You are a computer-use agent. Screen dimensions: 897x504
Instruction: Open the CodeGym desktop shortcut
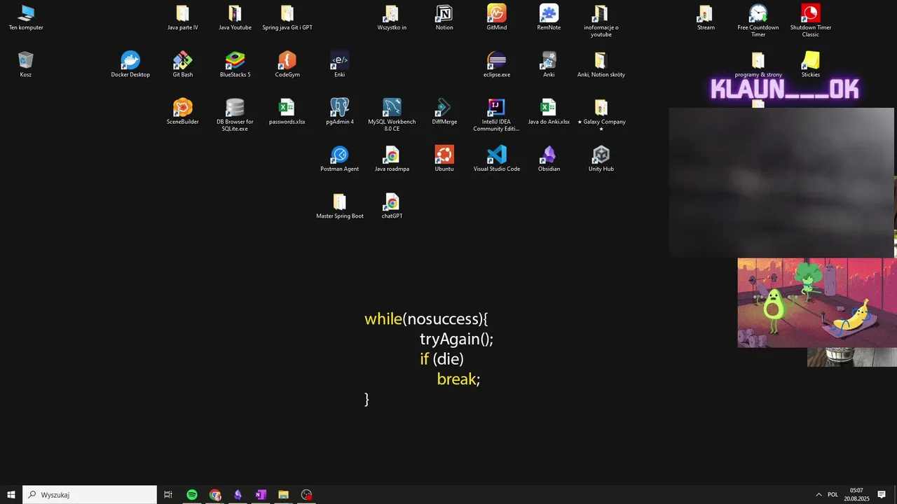point(287,64)
